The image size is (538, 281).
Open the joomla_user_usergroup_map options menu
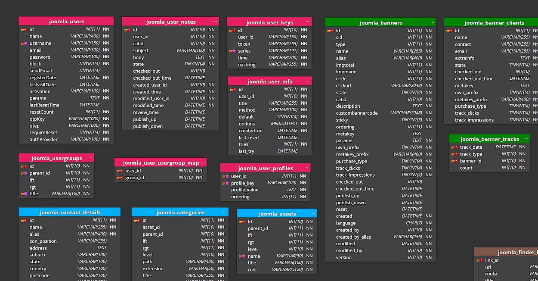[203, 162]
